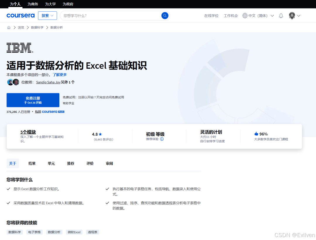Click the 您将学到什么 heading
The image size is (316, 240).
click(20, 179)
